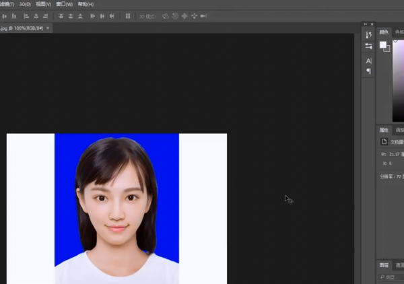Click the 3D orbit camera icon
The width and height of the screenshot is (404, 284).
click(165, 15)
